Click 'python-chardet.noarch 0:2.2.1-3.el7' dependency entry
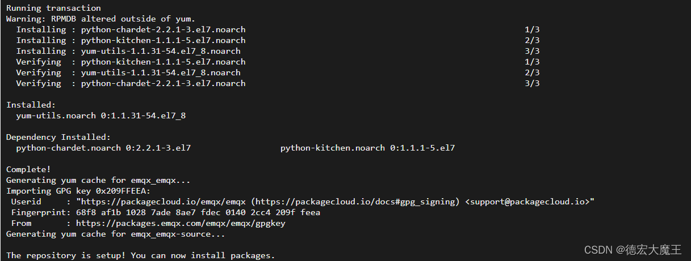The height and width of the screenshot is (261, 691). point(103,148)
